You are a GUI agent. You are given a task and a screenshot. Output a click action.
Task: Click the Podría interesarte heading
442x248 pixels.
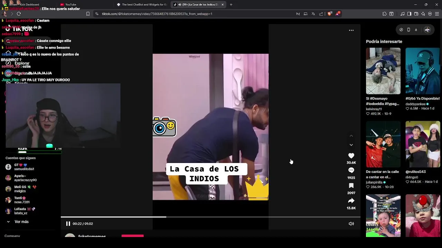pyautogui.click(x=384, y=41)
